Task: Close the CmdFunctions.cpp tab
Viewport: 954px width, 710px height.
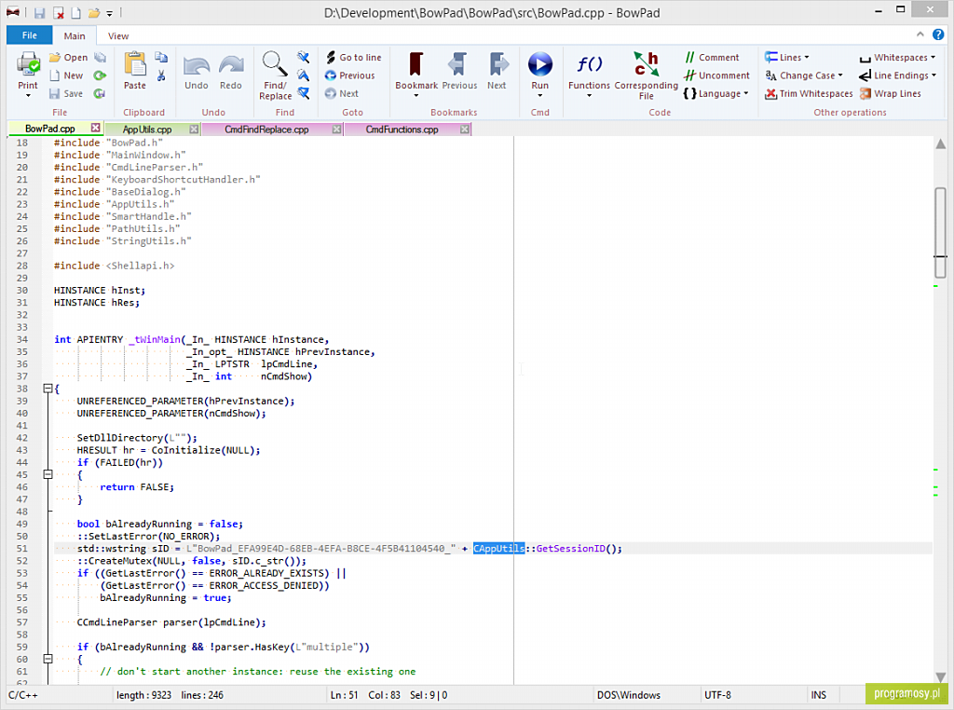Action: pyautogui.click(x=465, y=129)
